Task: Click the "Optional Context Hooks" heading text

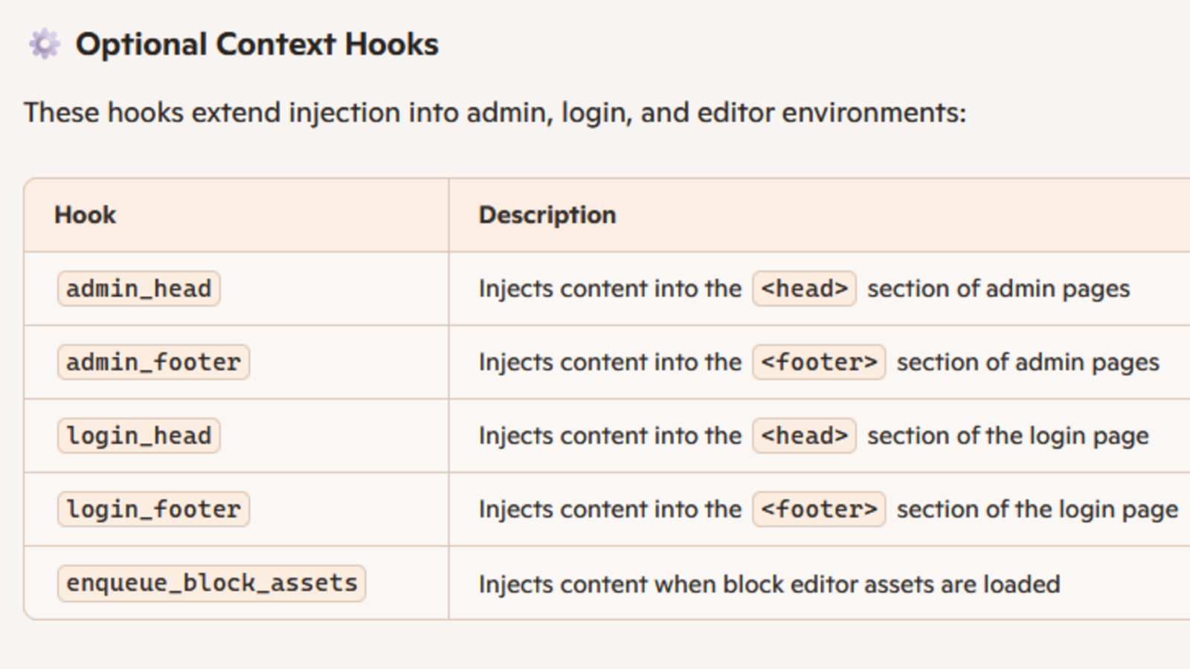Action: (257, 45)
